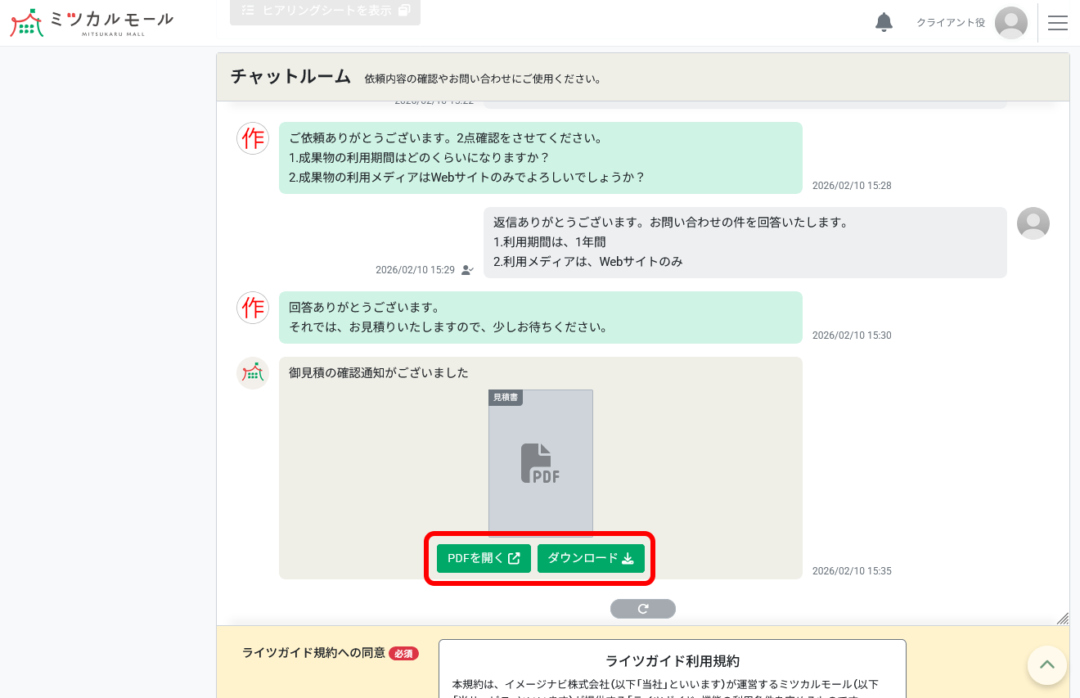Screen dimensions: 1080x698
Task: Click the 作 designer avatar icon
Action: tap(253, 138)
